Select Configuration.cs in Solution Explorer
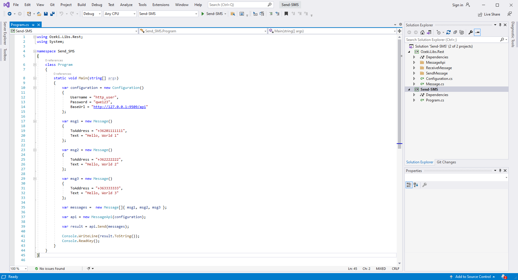This screenshot has width=518, height=280. click(439, 79)
